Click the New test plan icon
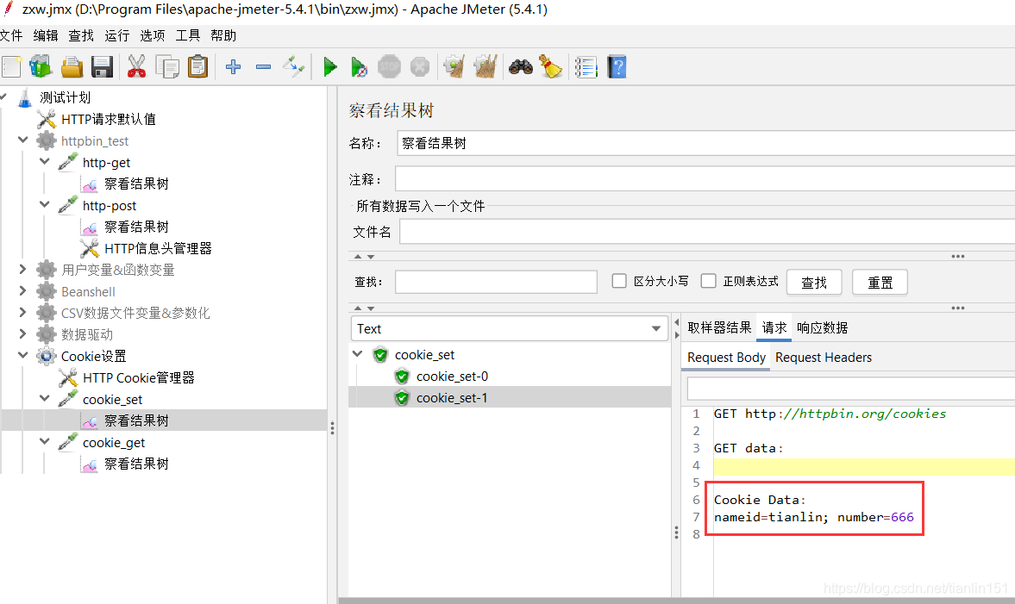Screen dimensions: 1015x604 pos(12,66)
